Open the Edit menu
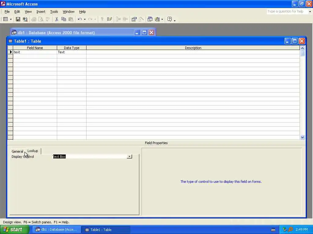The height and width of the screenshot is (234, 313). [x=17, y=12]
